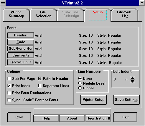
Task: Go to the File/Sub List tab
Action: click(x=125, y=15)
